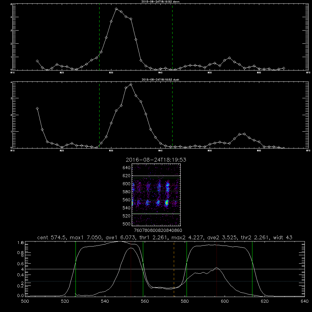Screen dimensions: 312x312
Task: Click the green vertical line near 614 in bottom plot
Action: pos(252,269)
